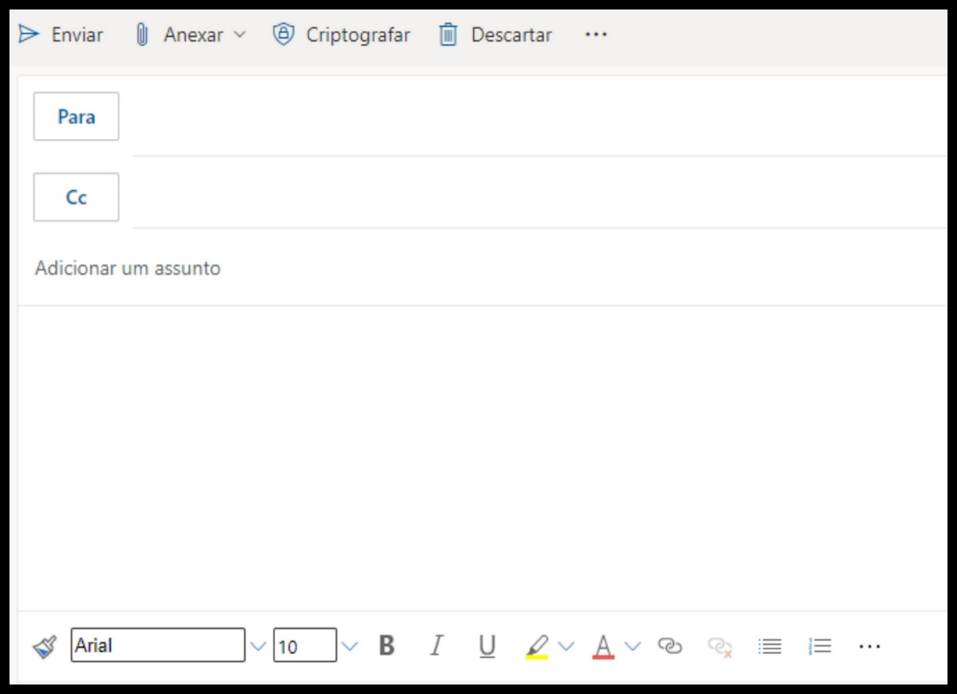Viewport: 957px width, 694px height.
Task: Click the format painter brush icon
Action: 45,646
